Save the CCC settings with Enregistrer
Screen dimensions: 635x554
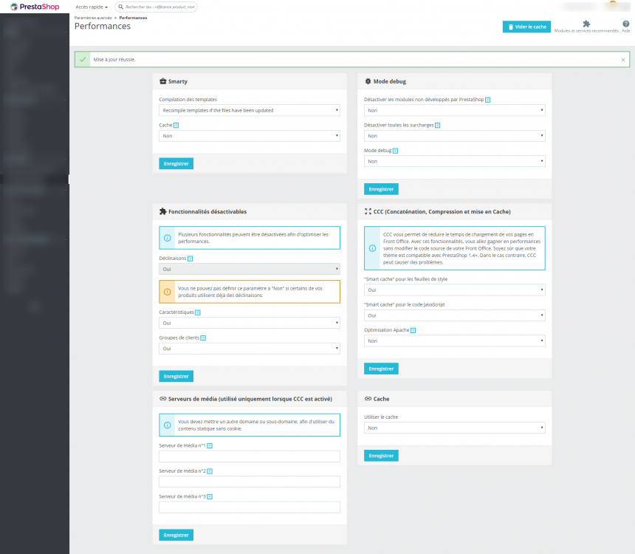click(x=381, y=369)
